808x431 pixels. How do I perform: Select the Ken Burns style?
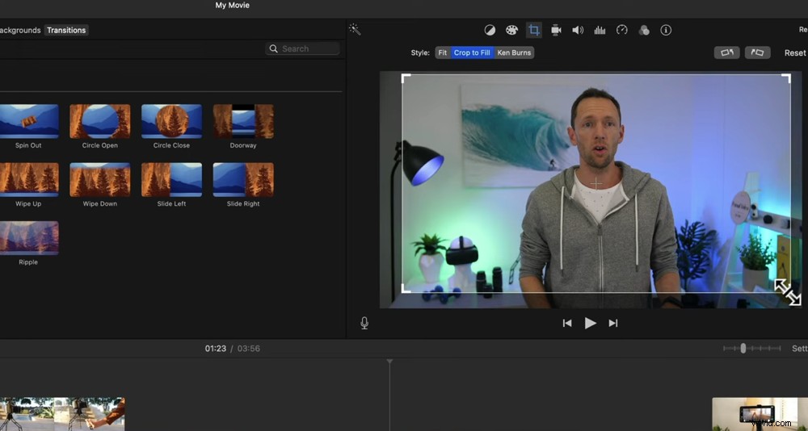click(x=514, y=52)
